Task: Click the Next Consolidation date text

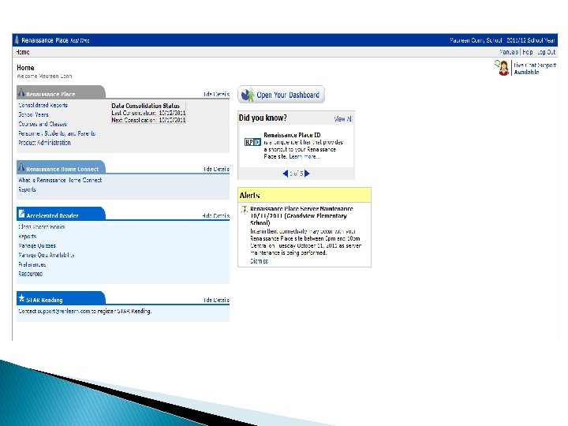Action: [148, 120]
